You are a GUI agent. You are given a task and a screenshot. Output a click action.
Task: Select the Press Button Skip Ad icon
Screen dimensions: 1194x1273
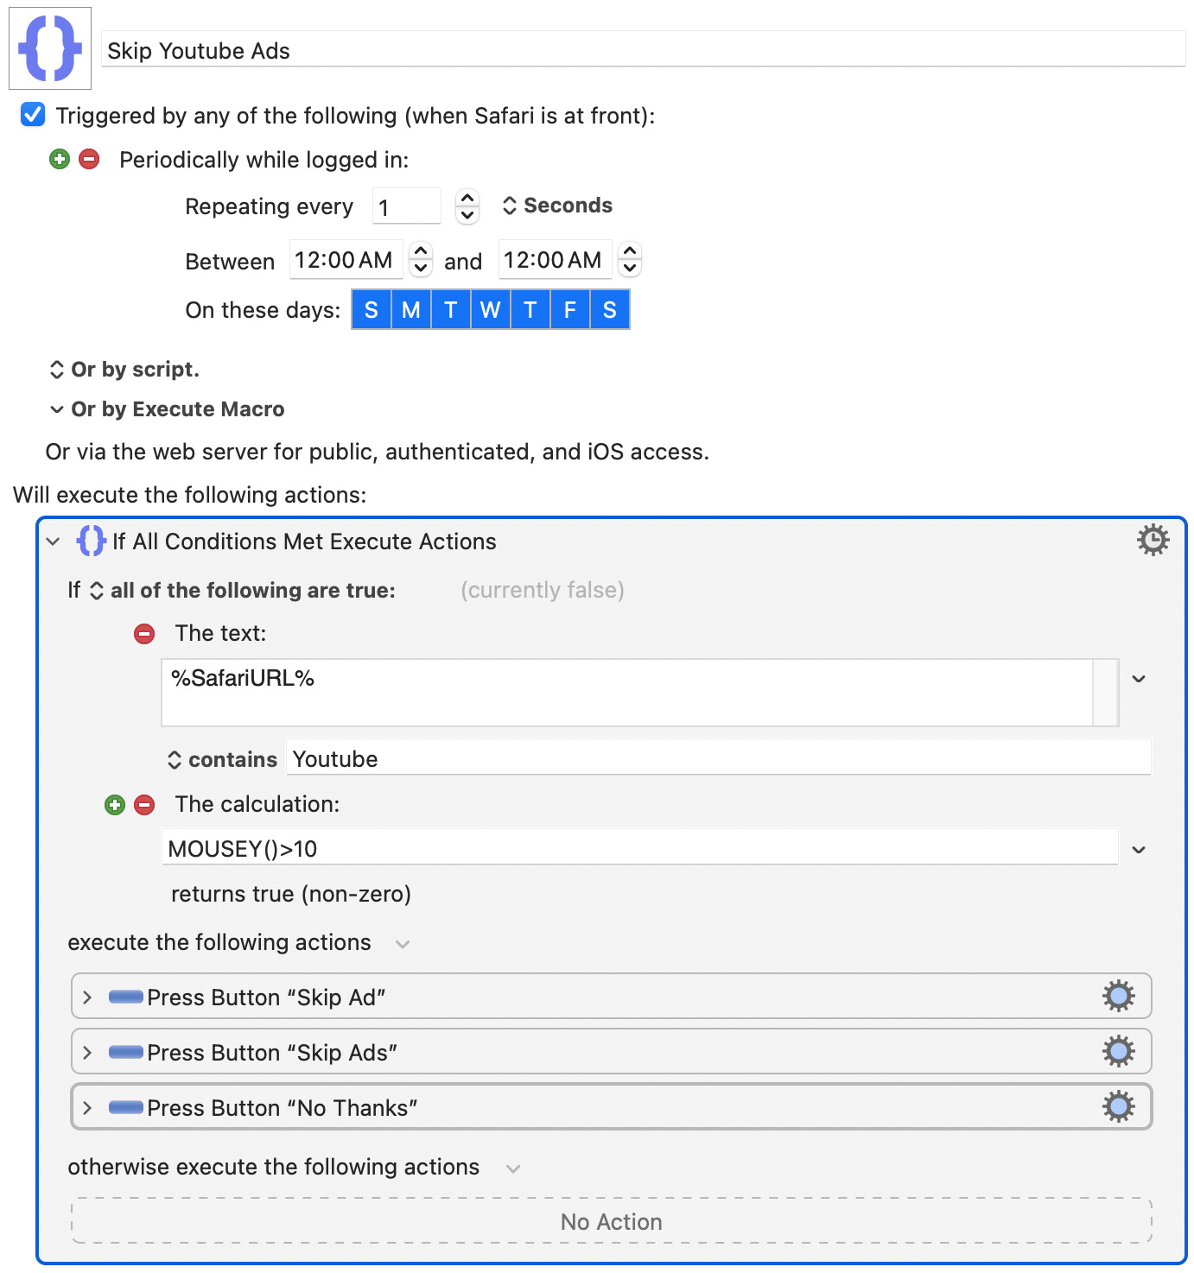tap(126, 997)
